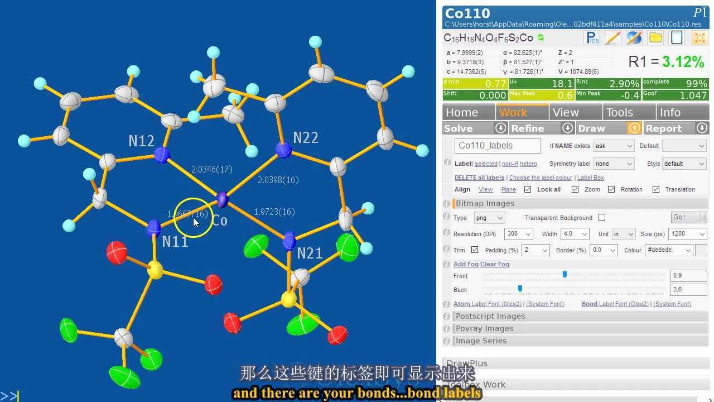Adjust the Front fog slider
This screenshot has width=714, height=402.
(x=565, y=275)
